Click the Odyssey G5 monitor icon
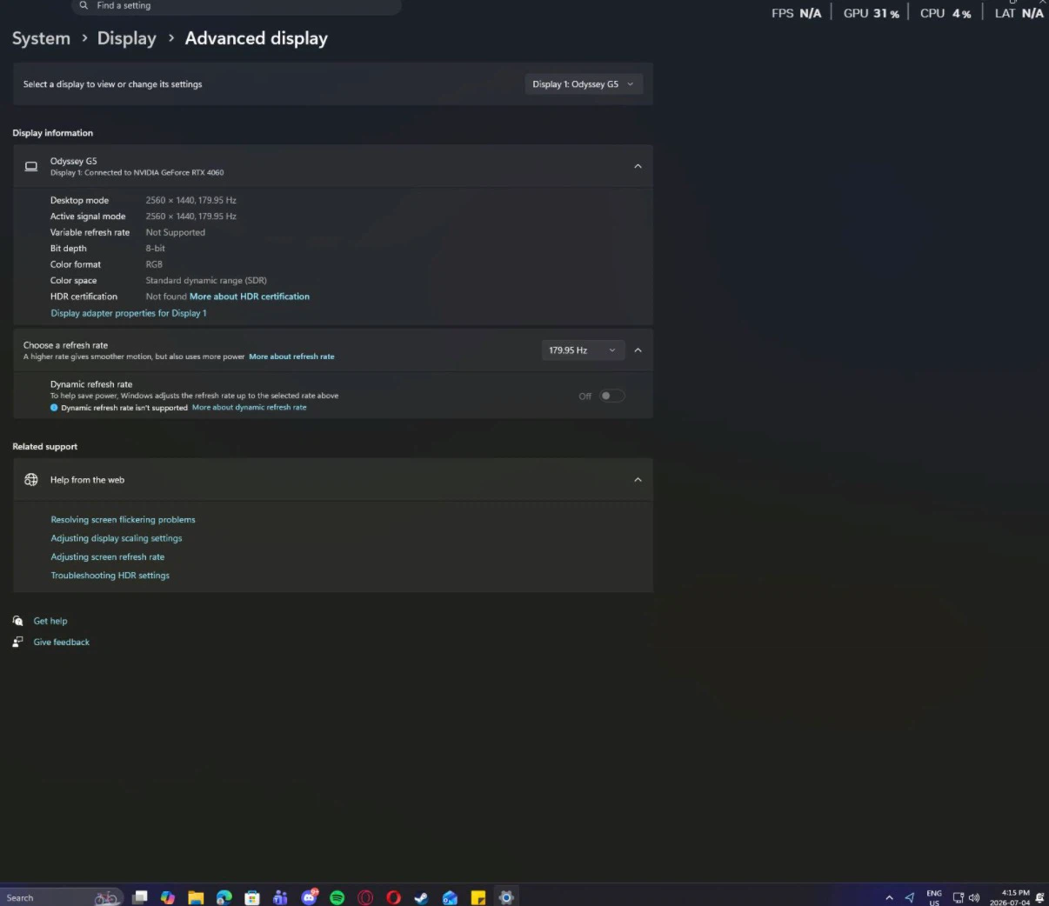This screenshot has height=906, width=1049. (31, 166)
